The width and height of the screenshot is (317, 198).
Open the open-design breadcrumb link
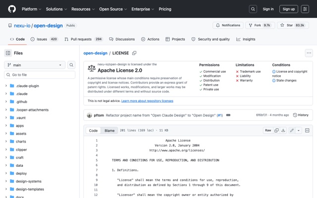pos(96,53)
